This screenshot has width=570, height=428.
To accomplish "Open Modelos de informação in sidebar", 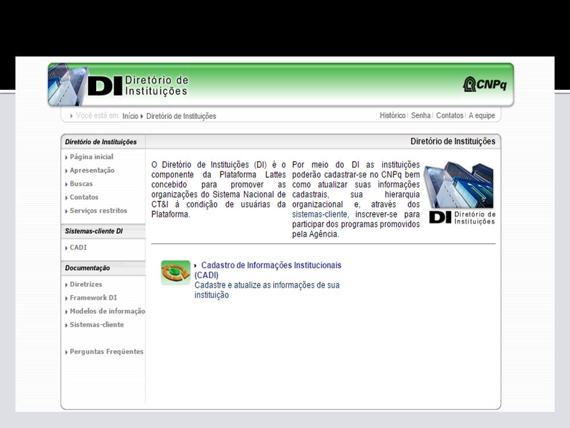I will [107, 311].
